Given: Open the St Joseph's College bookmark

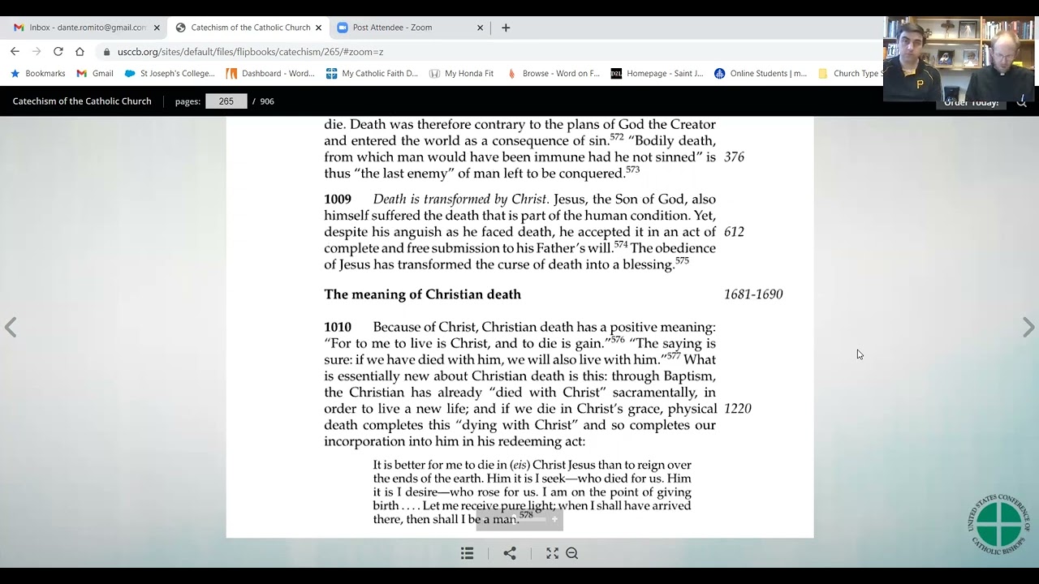Looking at the screenshot, I should point(170,73).
